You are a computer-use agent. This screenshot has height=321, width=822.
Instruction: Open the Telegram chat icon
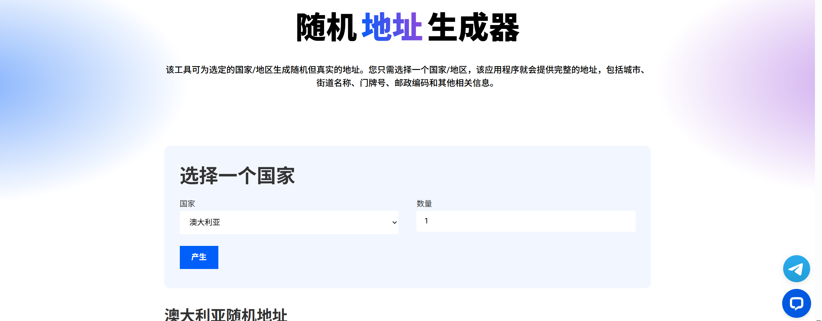[796, 269]
